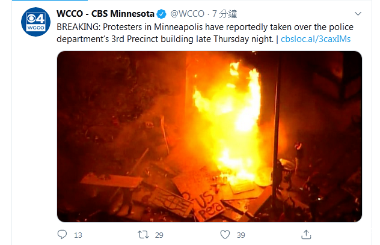Visit the WCCO - CBS Minnesota account name
Viewport: 380px width, 245px height.
click(x=105, y=14)
